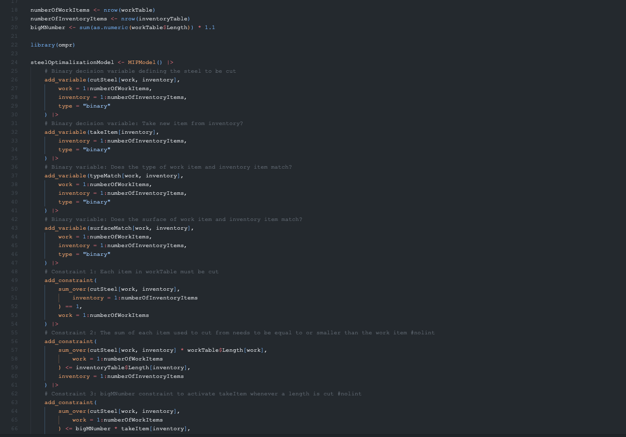The width and height of the screenshot is (626, 437).
Task: Click the Constraint 1 comment line
Action: click(132, 271)
